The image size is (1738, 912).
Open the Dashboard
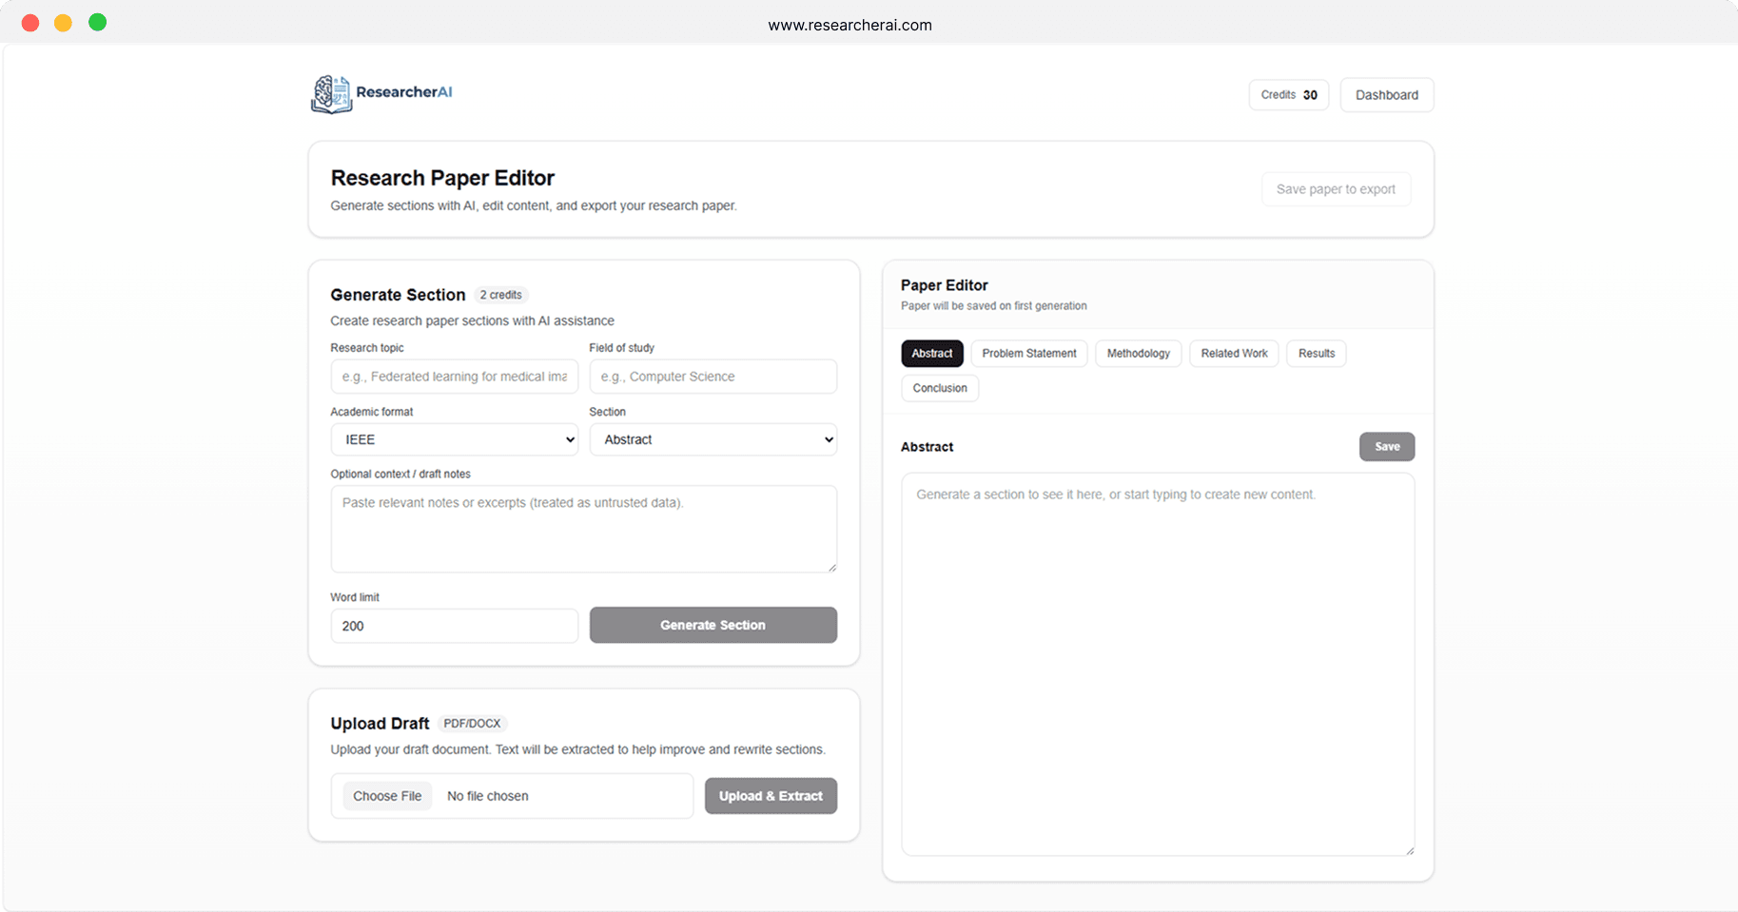click(1386, 94)
